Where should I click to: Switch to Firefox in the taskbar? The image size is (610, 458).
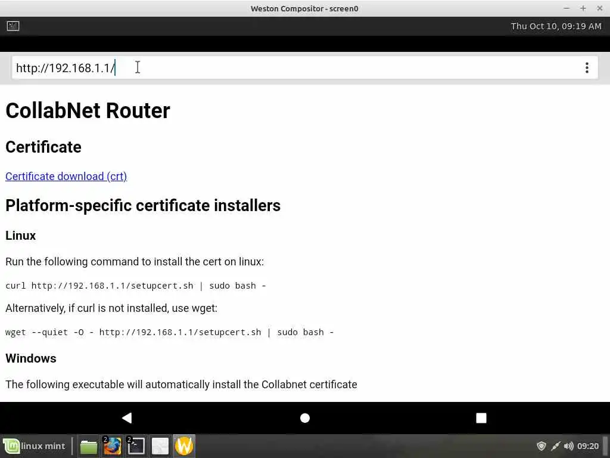click(113, 446)
